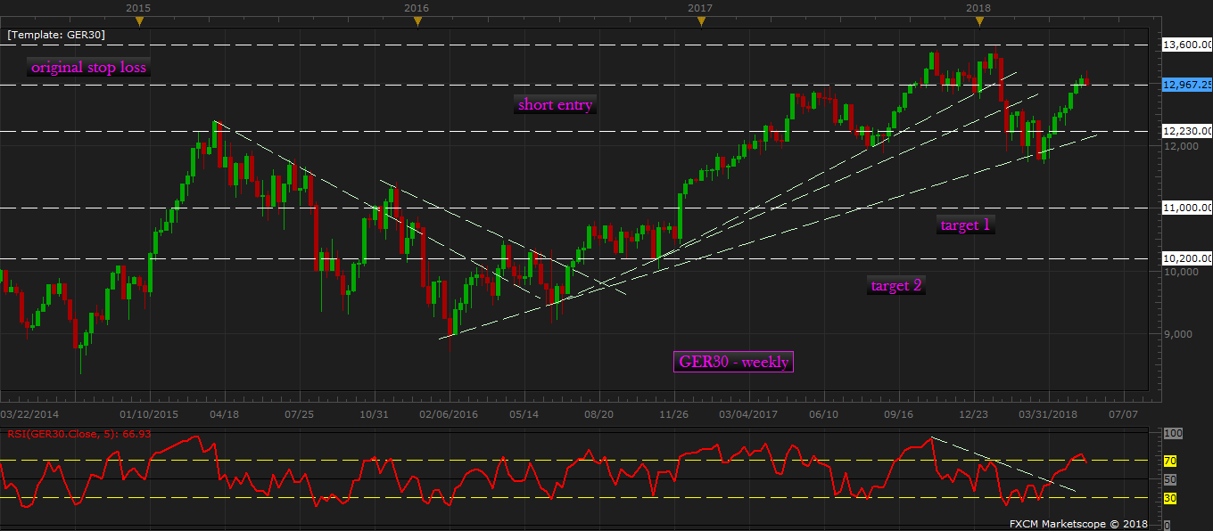Click the 12,230.00 price level label
Image resolution: width=1213 pixels, height=531 pixels.
click(x=1188, y=131)
